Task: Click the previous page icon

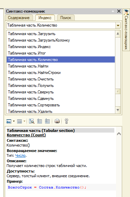Action: pos(40,121)
